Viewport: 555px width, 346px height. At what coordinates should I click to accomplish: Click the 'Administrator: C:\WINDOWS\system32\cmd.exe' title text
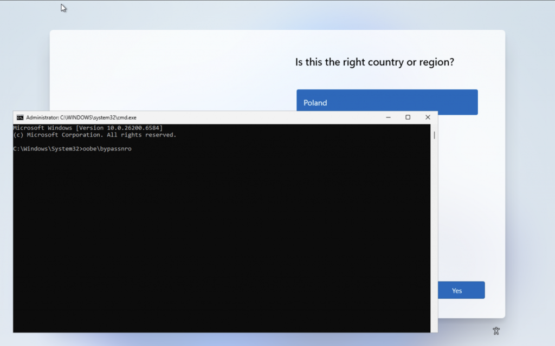81,117
